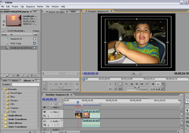Toggle Safe Margins in Program monitor
Image resolution: width=189 pixels, height=133 pixels.
point(158,84)
